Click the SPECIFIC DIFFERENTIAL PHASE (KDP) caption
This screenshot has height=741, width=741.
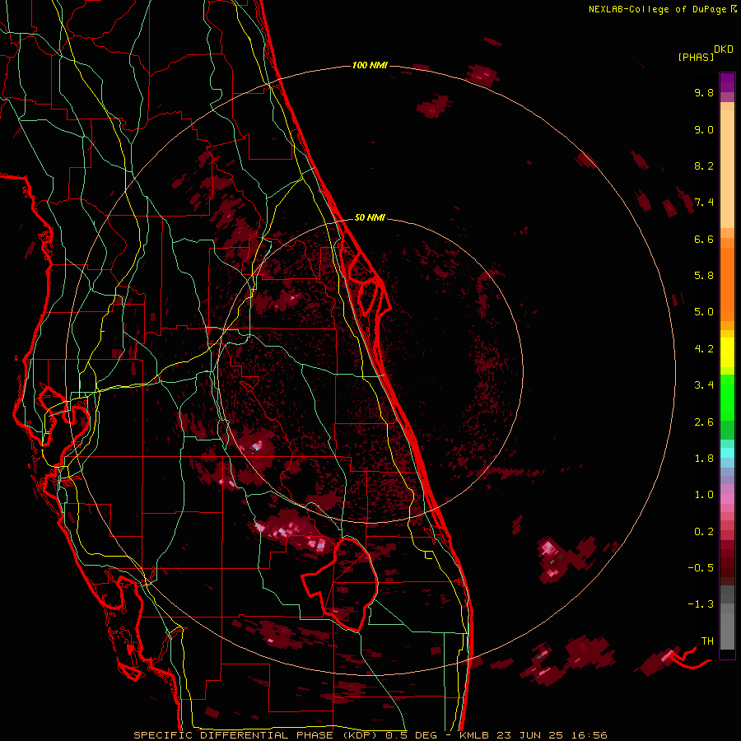[257, 735]
